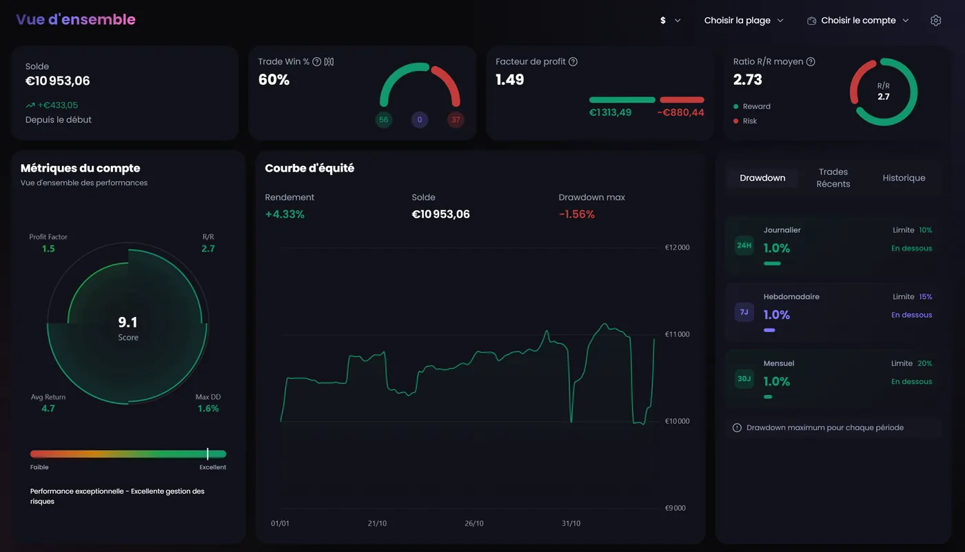This screenshot has height=552, width=965.
Task: Click the green trend arrow near +€433,05
Action: 30,105
